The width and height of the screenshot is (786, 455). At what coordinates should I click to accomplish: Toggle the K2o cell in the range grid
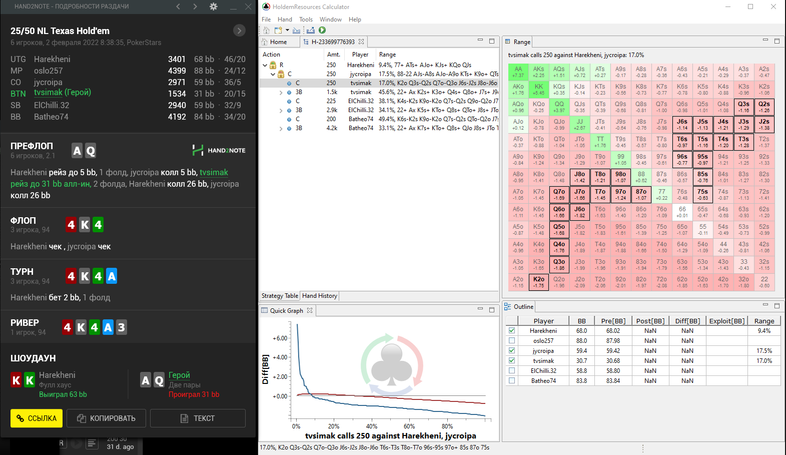pyautogui.click(x=539, y=282)
